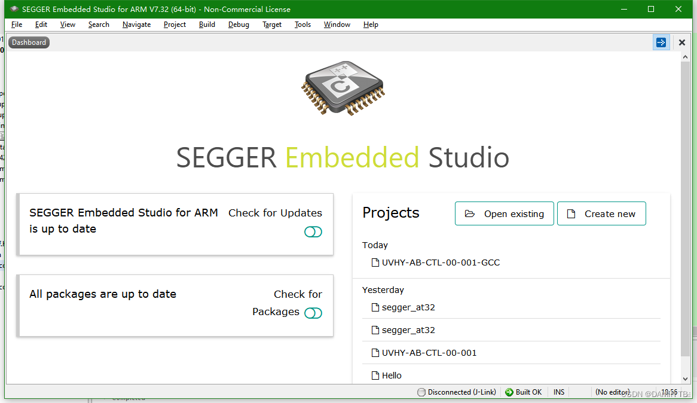
Task: Click dashboard scrollbar down arrow
Action: (685, 379)
